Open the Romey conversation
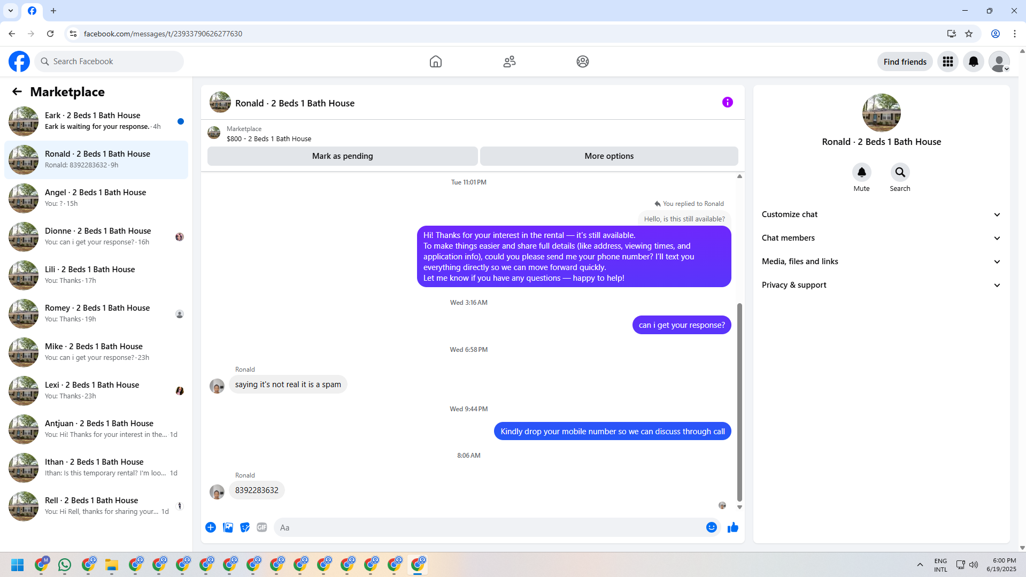Image resolution: width=1026 pixels, height=577 pixels. 96,314
